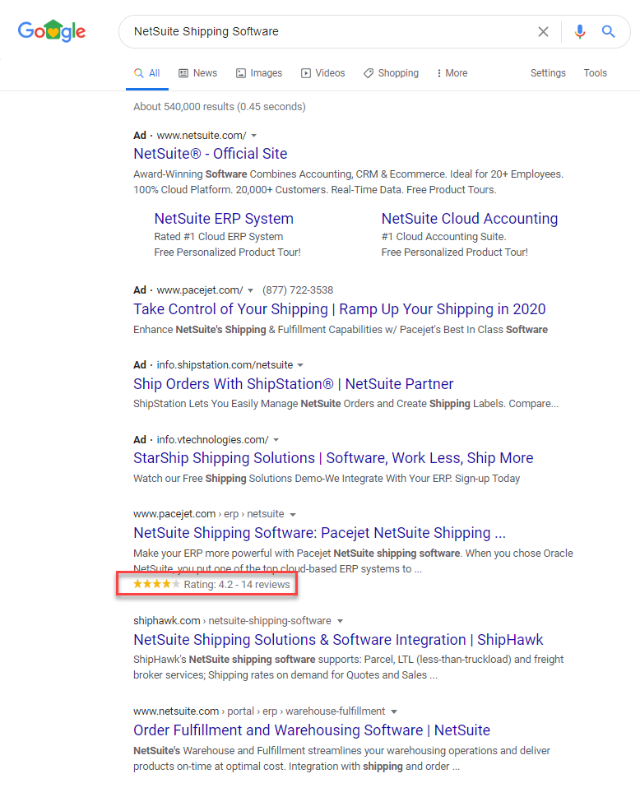Screen dimensions: 640x797
Task: Select the All results tab
Action: (x=147, y=73)
